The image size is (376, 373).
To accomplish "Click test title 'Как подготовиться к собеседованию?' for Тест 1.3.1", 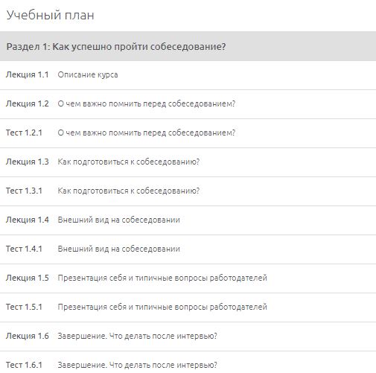I will (129, 191).
